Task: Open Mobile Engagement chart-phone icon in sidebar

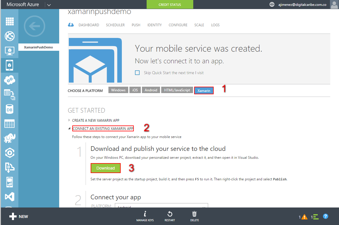Action: point(10,182)
